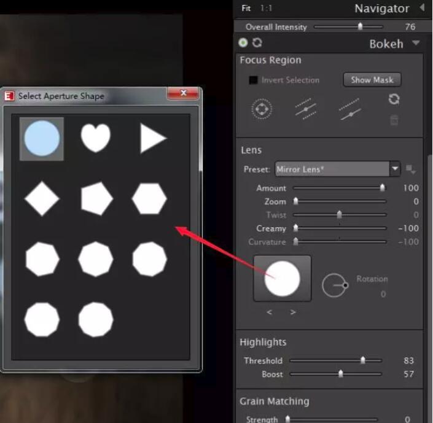Toggle the Bokeh panel on/off indicator
Viewport: 433px width, 423px height.
[243, 42]
